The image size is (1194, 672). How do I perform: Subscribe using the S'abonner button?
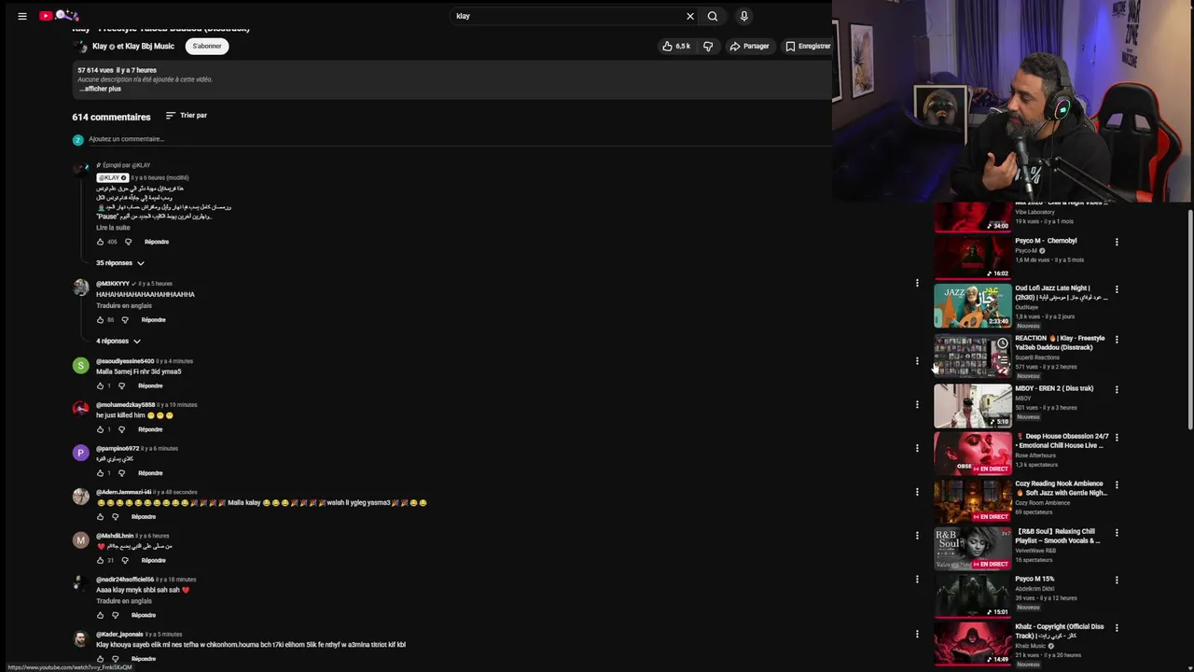click(x=207, y=46)
